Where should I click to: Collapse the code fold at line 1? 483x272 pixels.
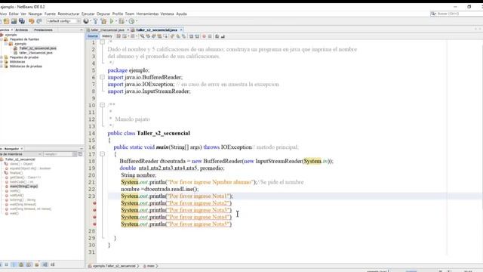pos(103,42)
